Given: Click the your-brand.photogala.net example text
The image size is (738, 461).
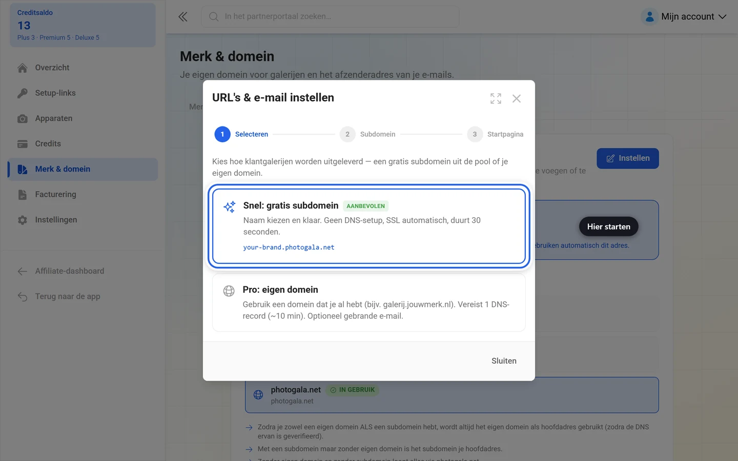Looking at the screenshot, I should [x=289, y=247].
